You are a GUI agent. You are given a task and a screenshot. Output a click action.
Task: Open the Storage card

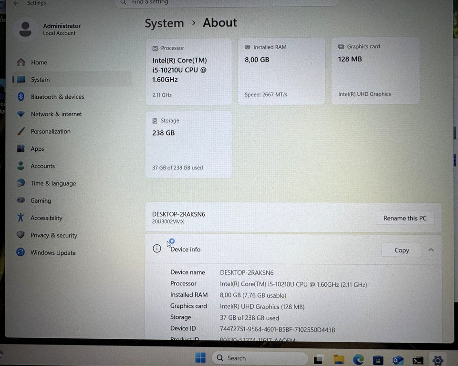click(x=188, y=144)
